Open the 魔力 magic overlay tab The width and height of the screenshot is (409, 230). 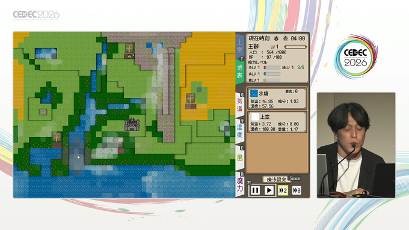click(x=240, y=184)
